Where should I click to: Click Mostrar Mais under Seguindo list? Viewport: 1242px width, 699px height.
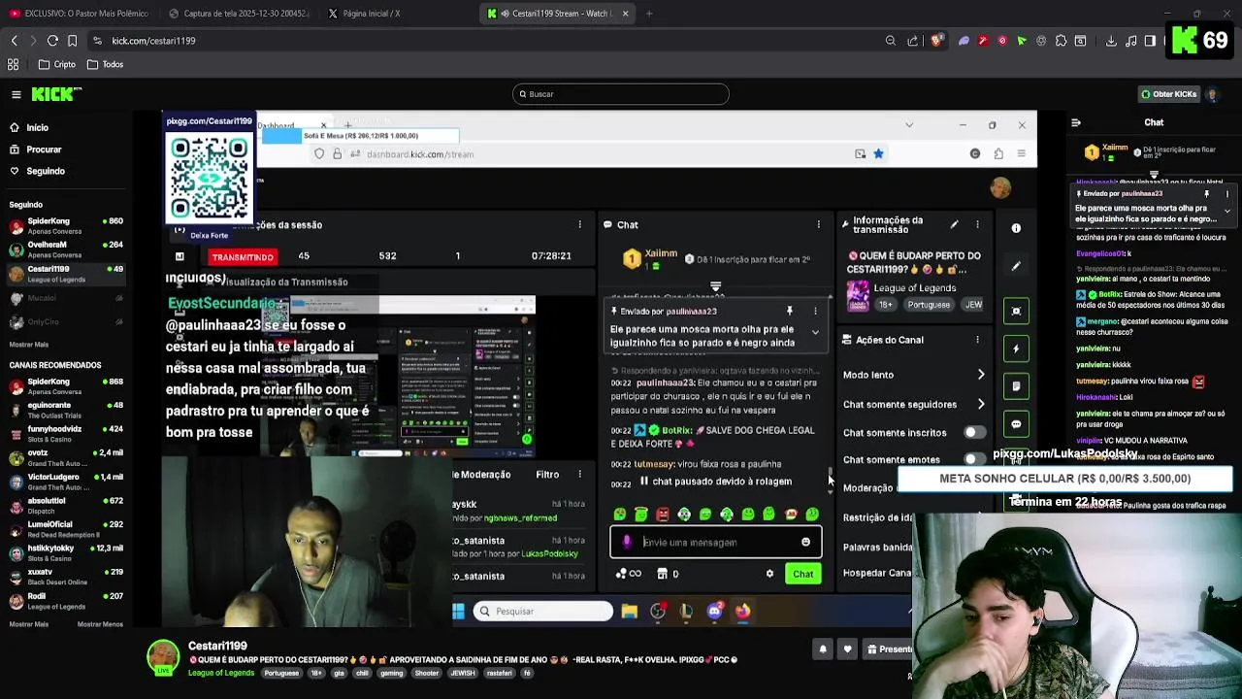coord(28,345)
